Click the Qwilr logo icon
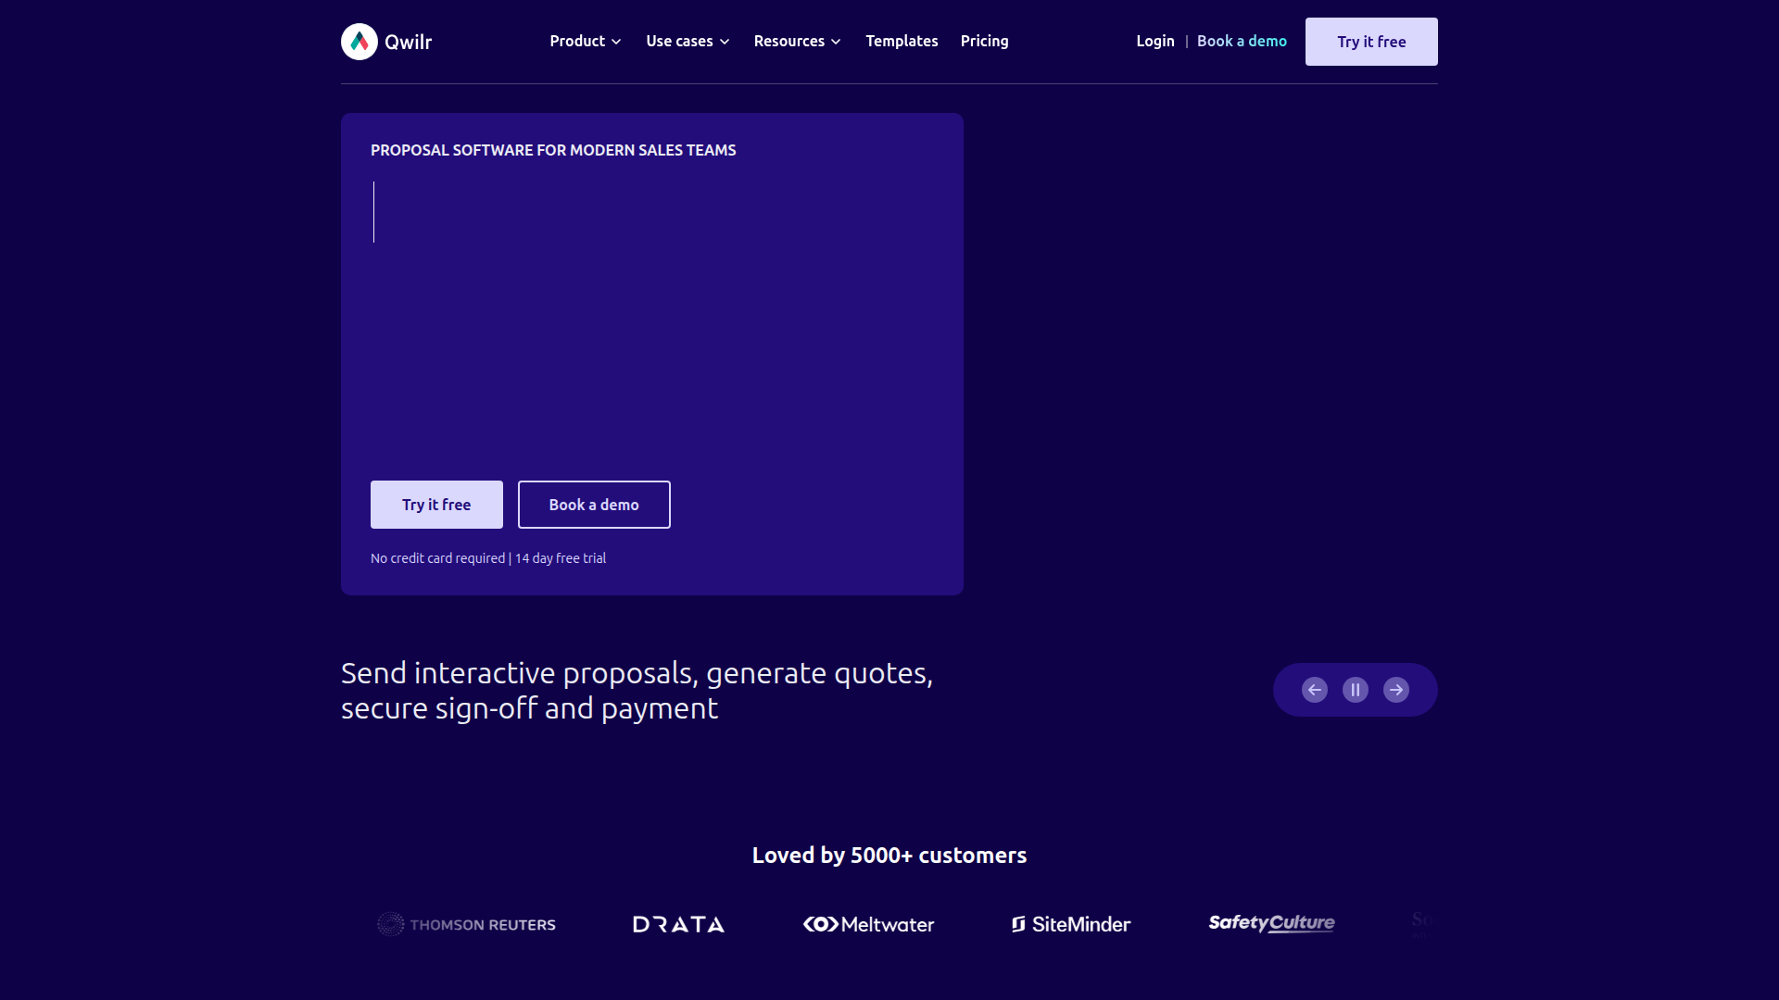Viewport: 1779px width, 1000px height. (x=360, y=42)
